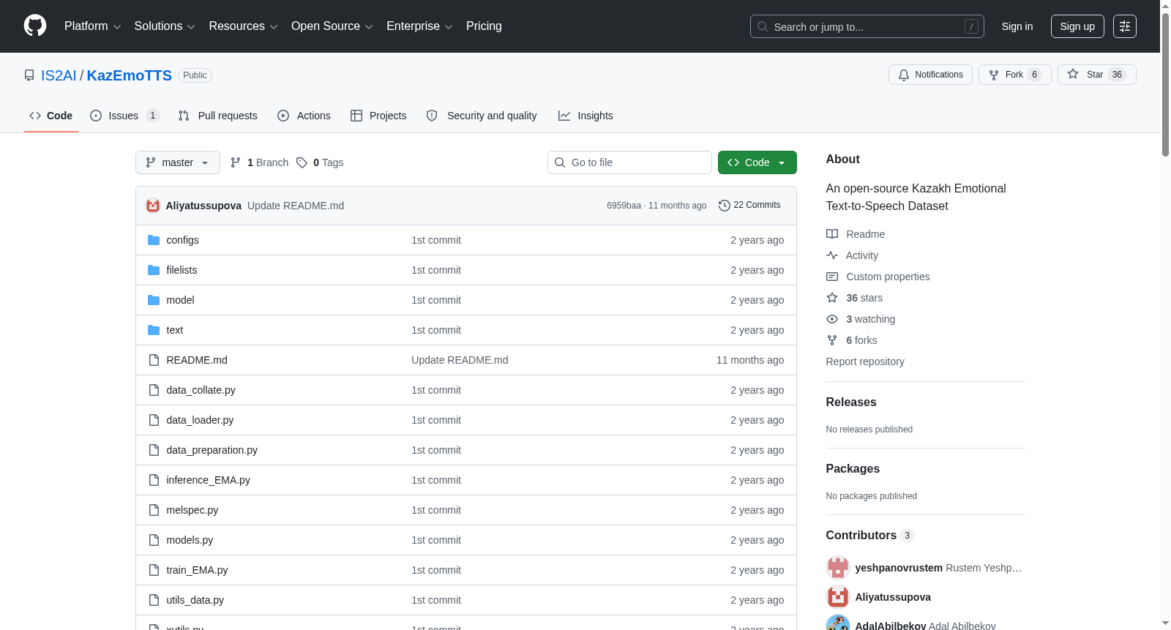
Task: Click the star icon beside 36 stars
Action: [x=832, y=298]
